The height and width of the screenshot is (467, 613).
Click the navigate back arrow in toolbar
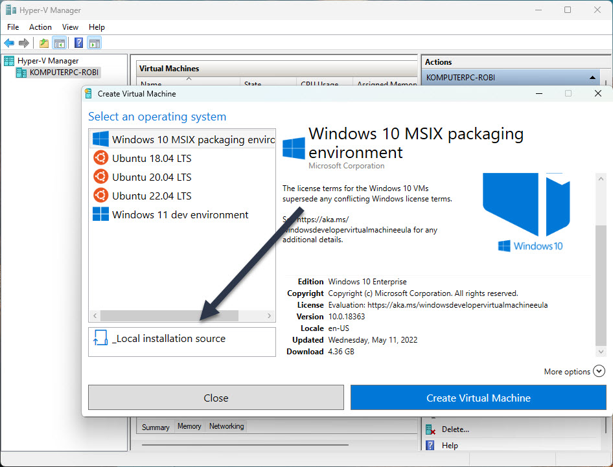pyautogui.click(x=8, y=43)
